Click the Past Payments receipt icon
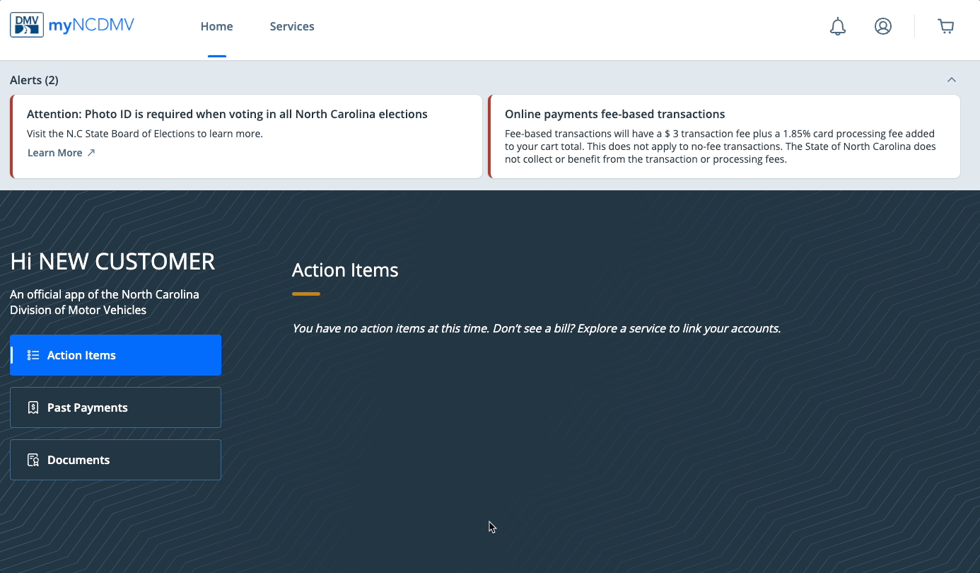The height and width of the screenshot is (573, 980). pyautogui.click(x=33, y=407)
